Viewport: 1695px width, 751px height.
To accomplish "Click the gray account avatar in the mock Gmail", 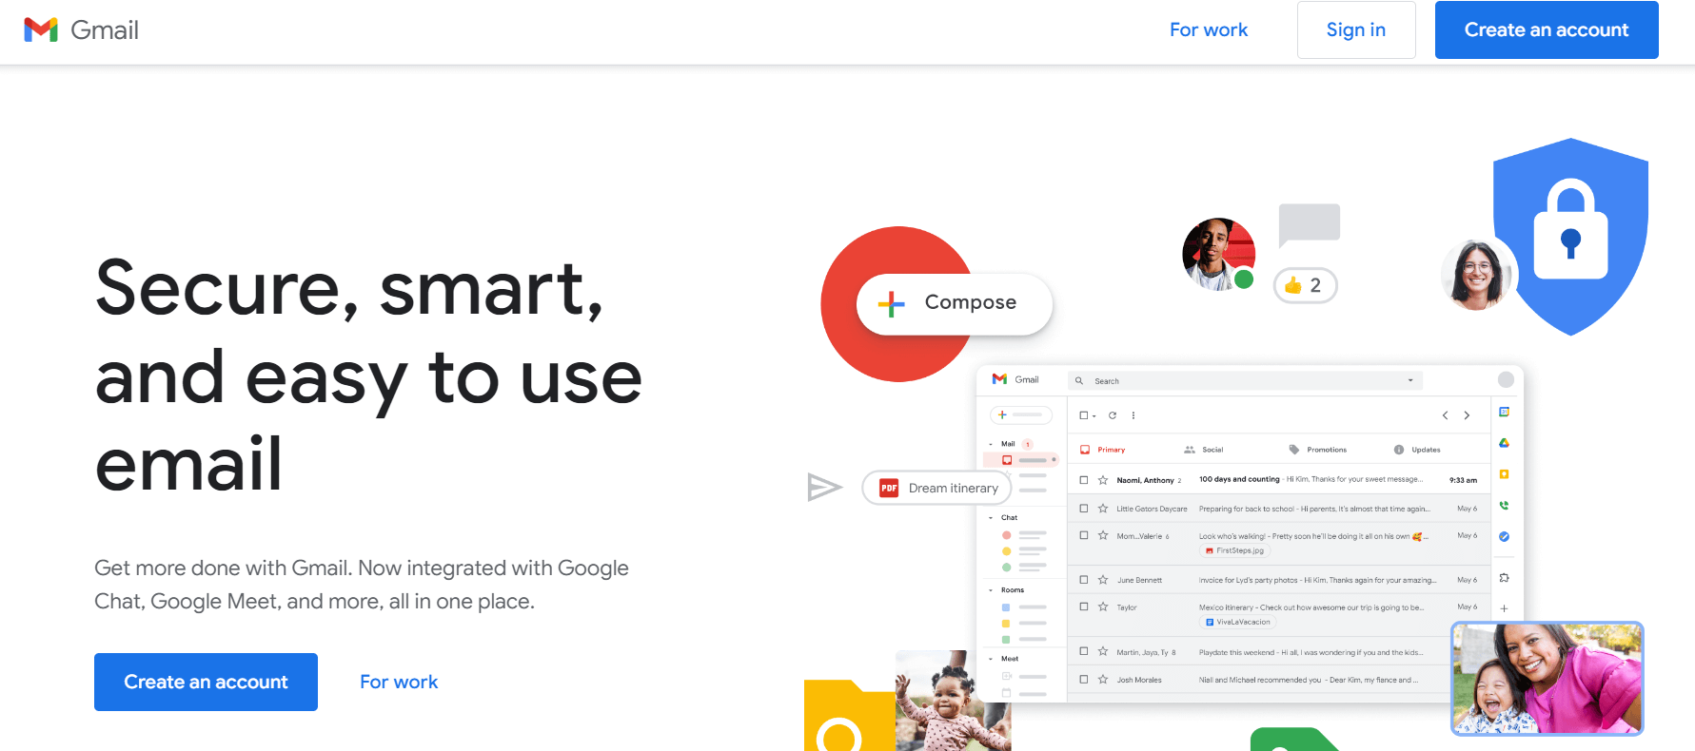I will pyautogui.click(x=1506, y=379).
